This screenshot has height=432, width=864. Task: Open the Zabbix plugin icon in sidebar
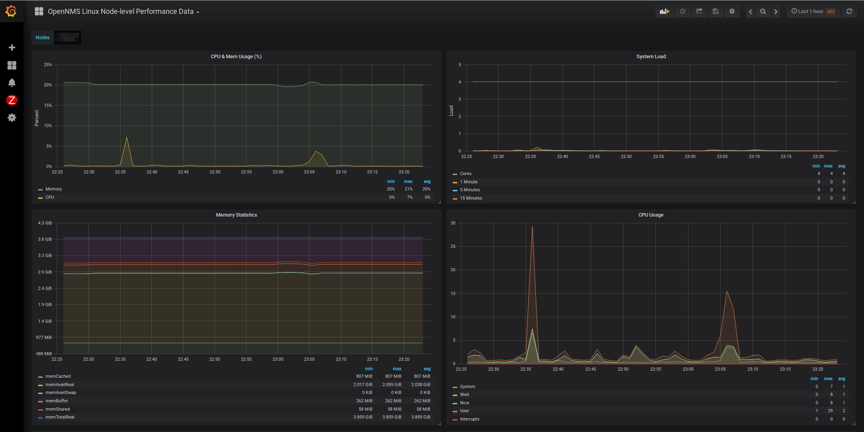12,100
